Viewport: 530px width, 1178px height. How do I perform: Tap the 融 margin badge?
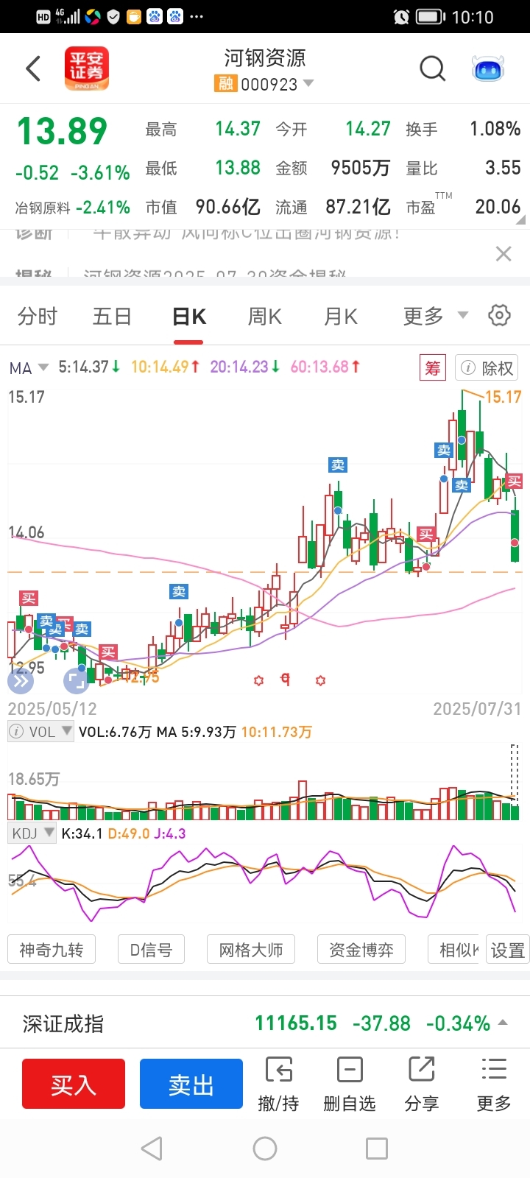[x=225, y=84]
